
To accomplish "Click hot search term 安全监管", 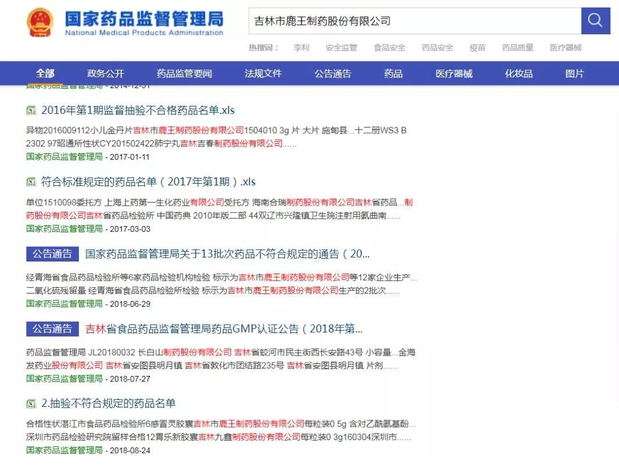I will [341, 48].
